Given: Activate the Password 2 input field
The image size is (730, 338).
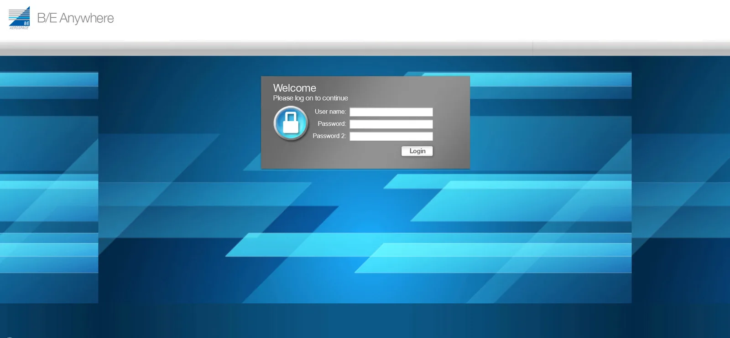Looking at the screenshot, I should [x=391, y=136].
